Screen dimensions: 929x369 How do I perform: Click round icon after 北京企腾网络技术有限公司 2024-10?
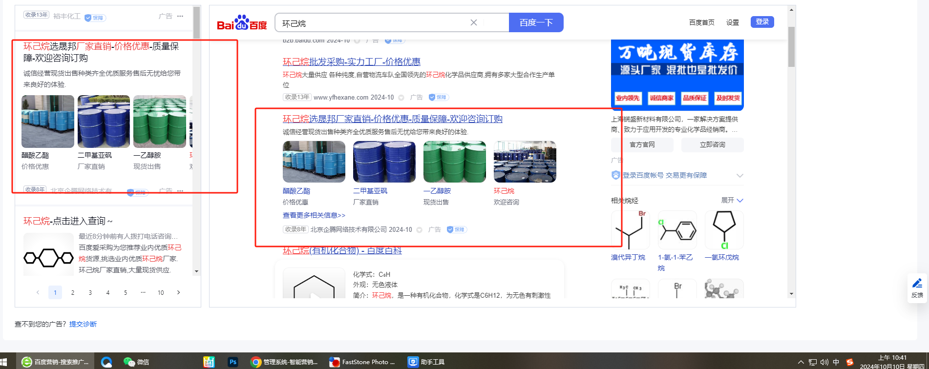(419, 230)
